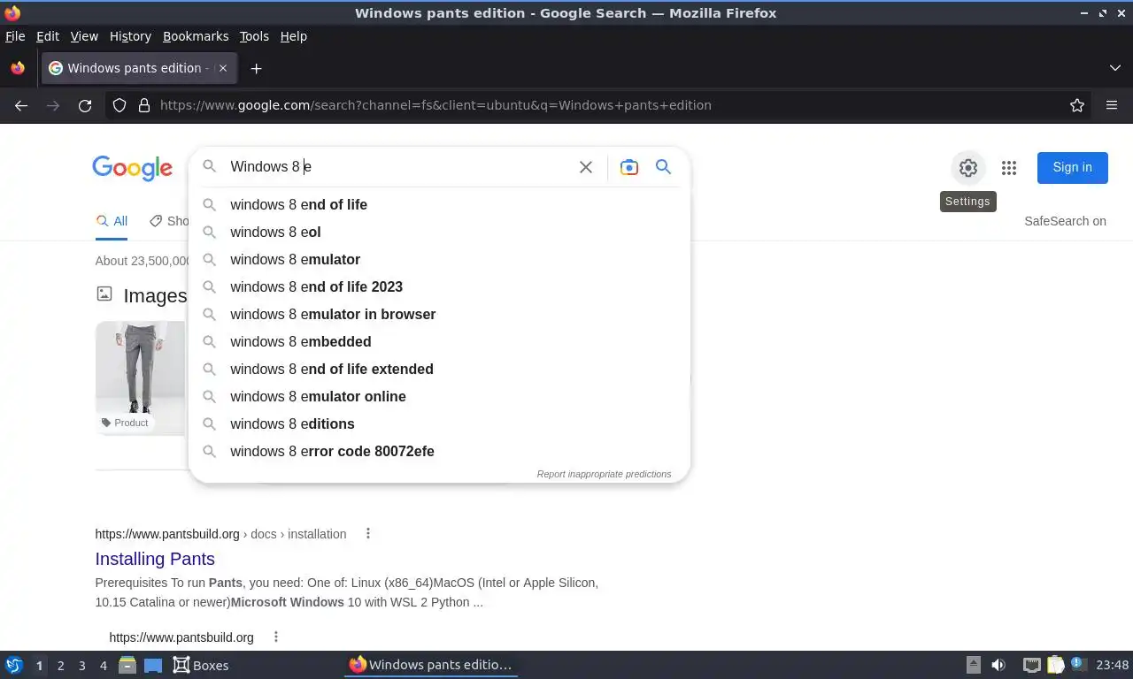Open taskbar file manager icon
This screenshot has height=679, width=1133.
(127, 665)
